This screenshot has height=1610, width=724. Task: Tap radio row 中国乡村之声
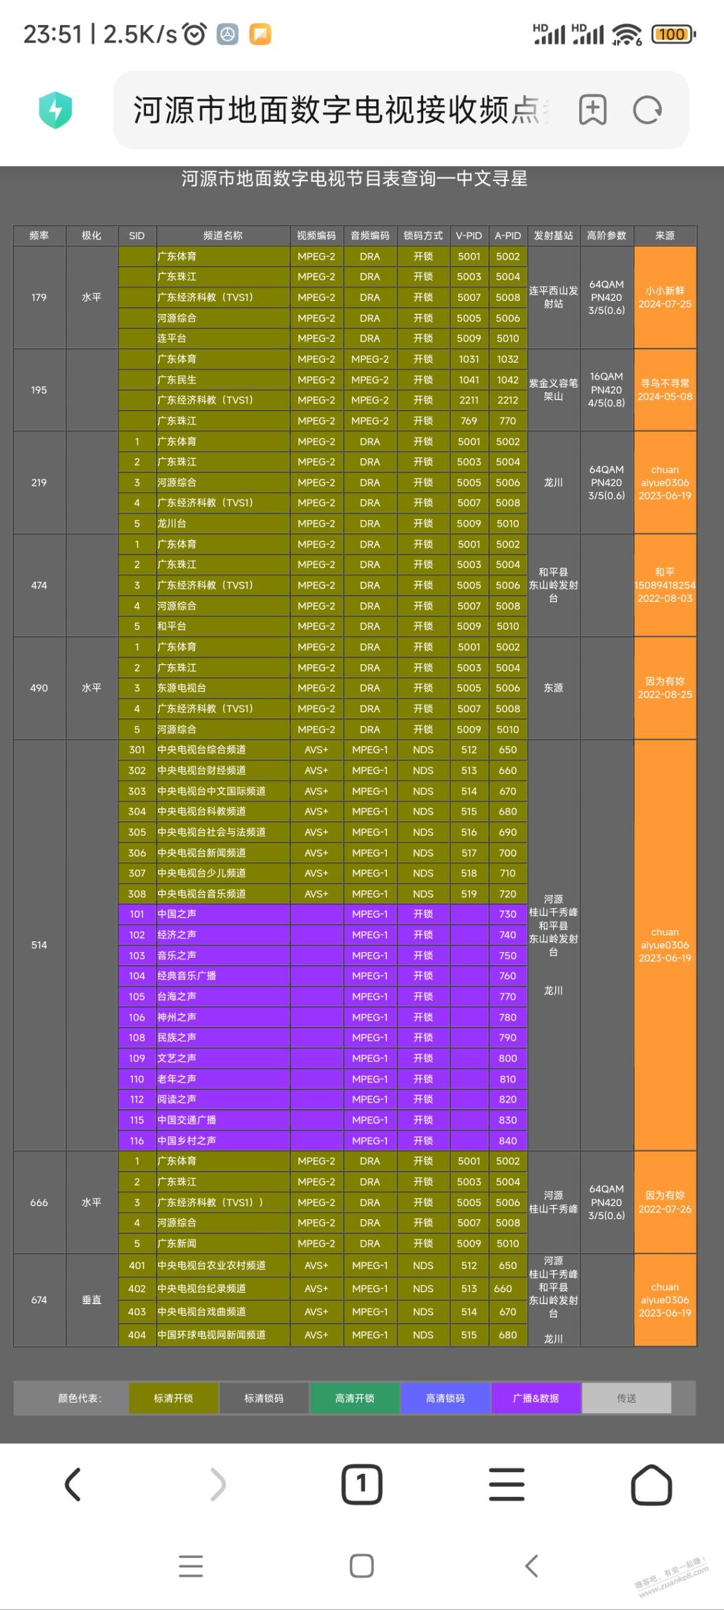[x=223, y=1141]
